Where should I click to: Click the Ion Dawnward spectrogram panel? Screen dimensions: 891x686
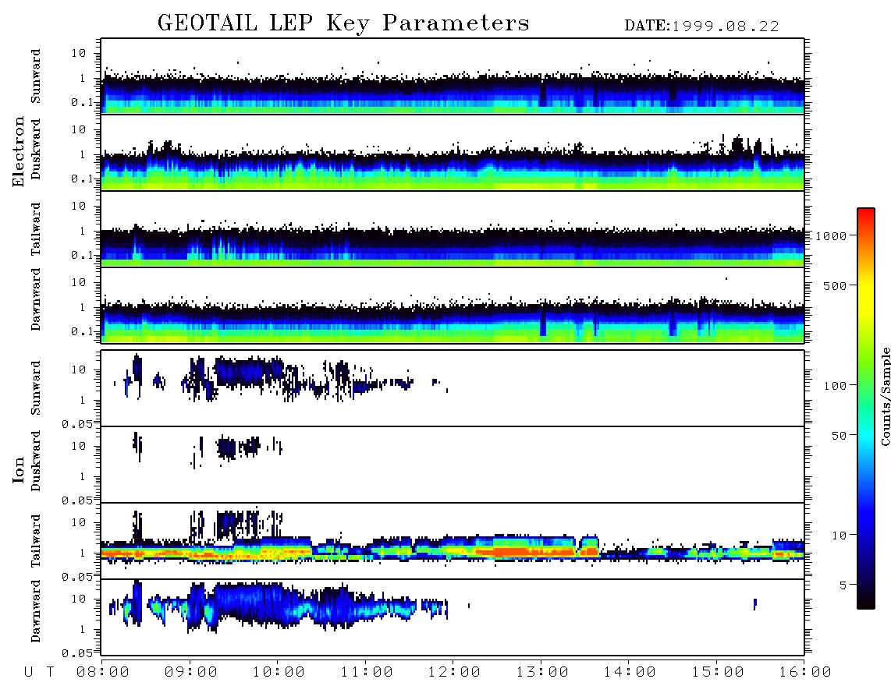coord(453,617)
